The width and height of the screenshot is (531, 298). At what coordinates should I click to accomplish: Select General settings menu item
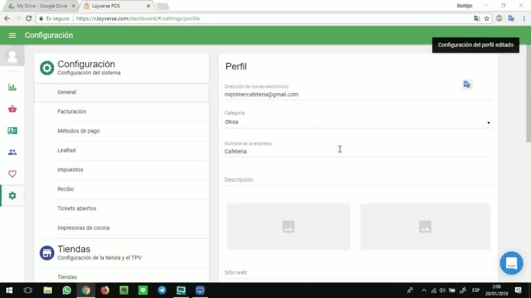click(67, 92)
